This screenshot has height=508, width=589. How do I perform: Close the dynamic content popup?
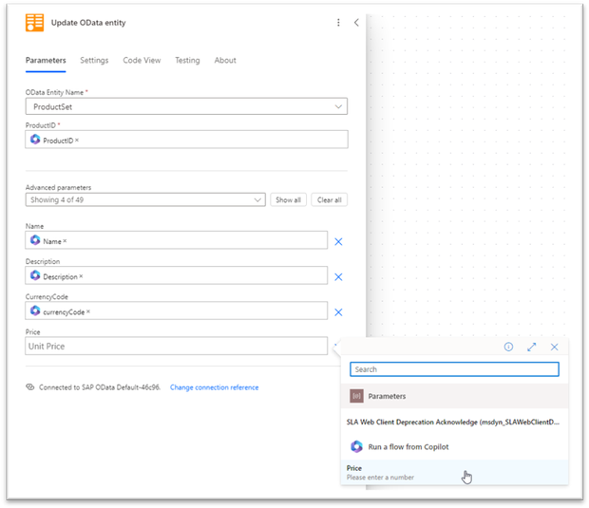point(555,347)
